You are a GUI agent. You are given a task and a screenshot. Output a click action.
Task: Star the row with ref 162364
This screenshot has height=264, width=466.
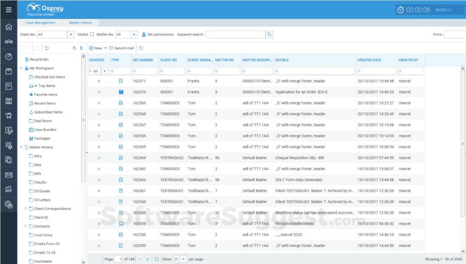[99, 158]
